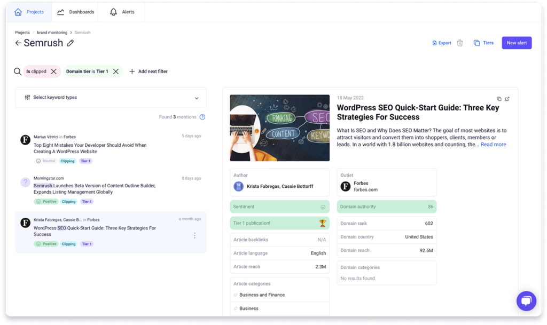Viewport: 547px width, 325px height.
Task: Click the Export button
Action: tap(442, 43)
